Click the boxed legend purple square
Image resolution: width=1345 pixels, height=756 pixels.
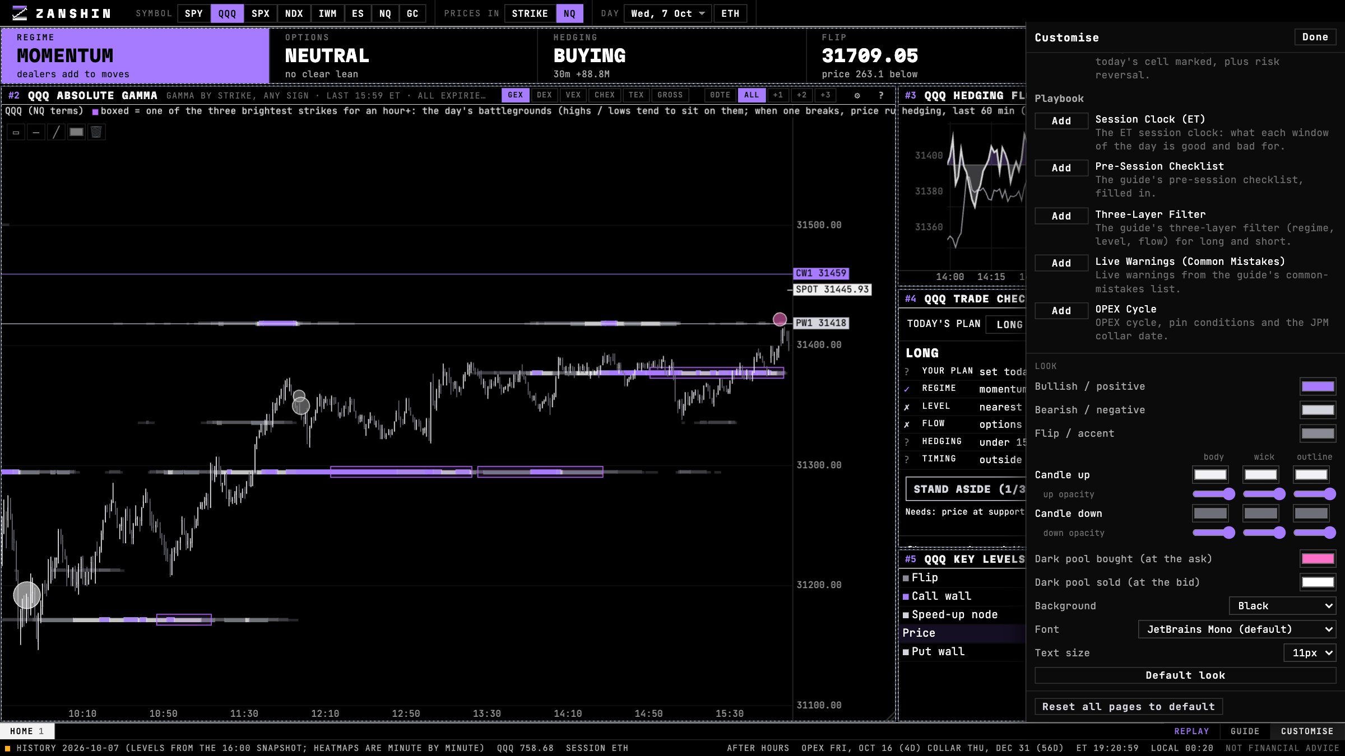pyautogui.click(x=95, y=111)
